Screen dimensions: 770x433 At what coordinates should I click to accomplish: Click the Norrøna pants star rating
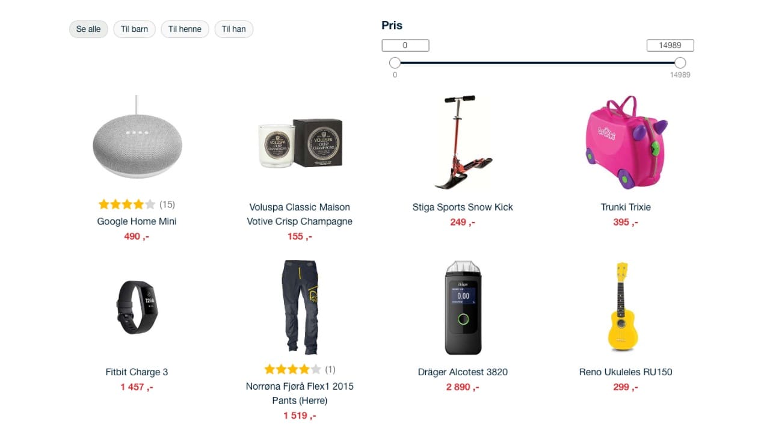(292, 369)
